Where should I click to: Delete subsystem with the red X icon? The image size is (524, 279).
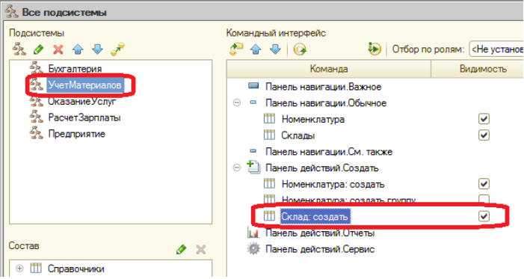(58, 49)
